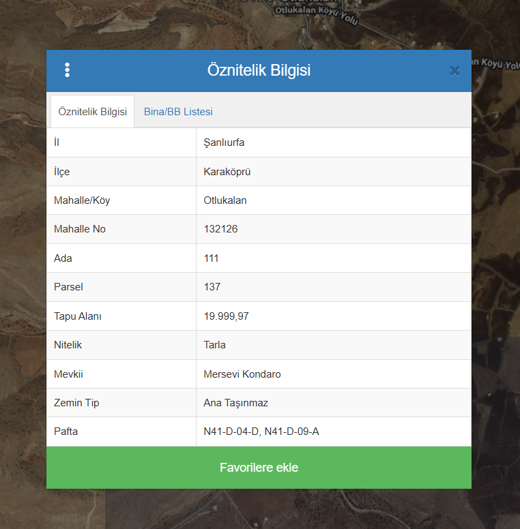Open the three-dot options menu

[67, 70]
